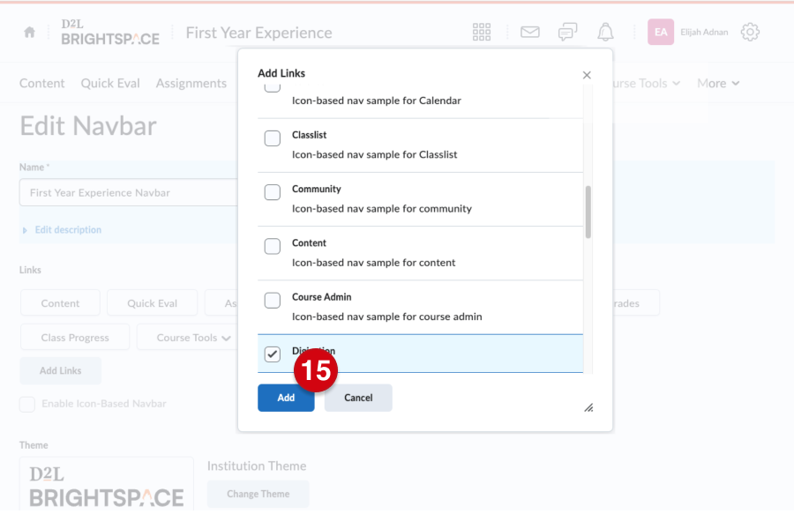Viewport: 794px width, 529px height.
Task: Click the dialog resize handle icon
Action: [588, 407]
